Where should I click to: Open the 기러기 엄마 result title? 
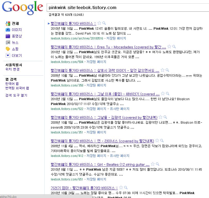(84, 188)
